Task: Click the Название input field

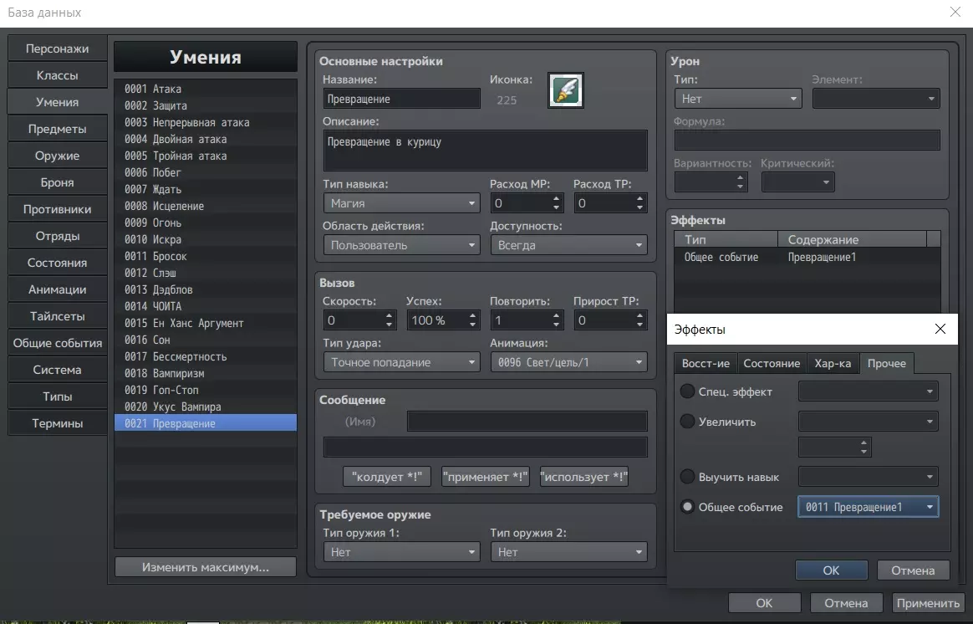Action: click(401, 99)
